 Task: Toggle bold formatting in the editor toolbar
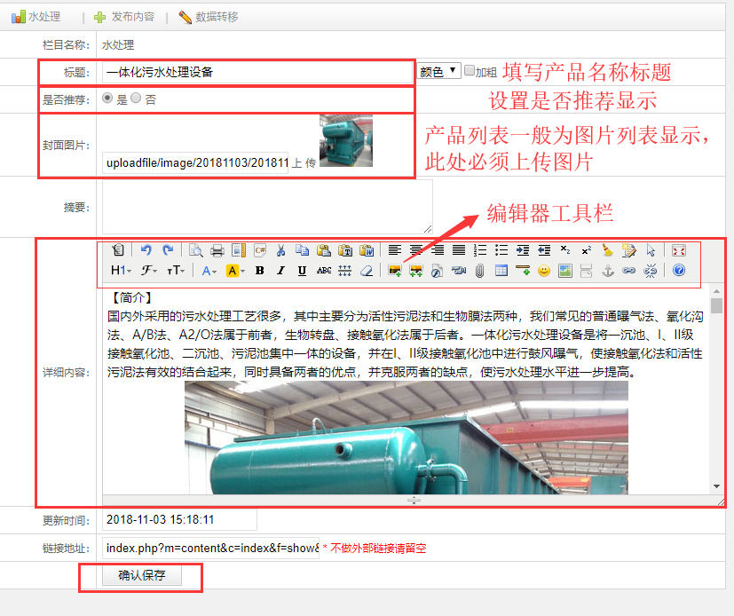[260, 271]
